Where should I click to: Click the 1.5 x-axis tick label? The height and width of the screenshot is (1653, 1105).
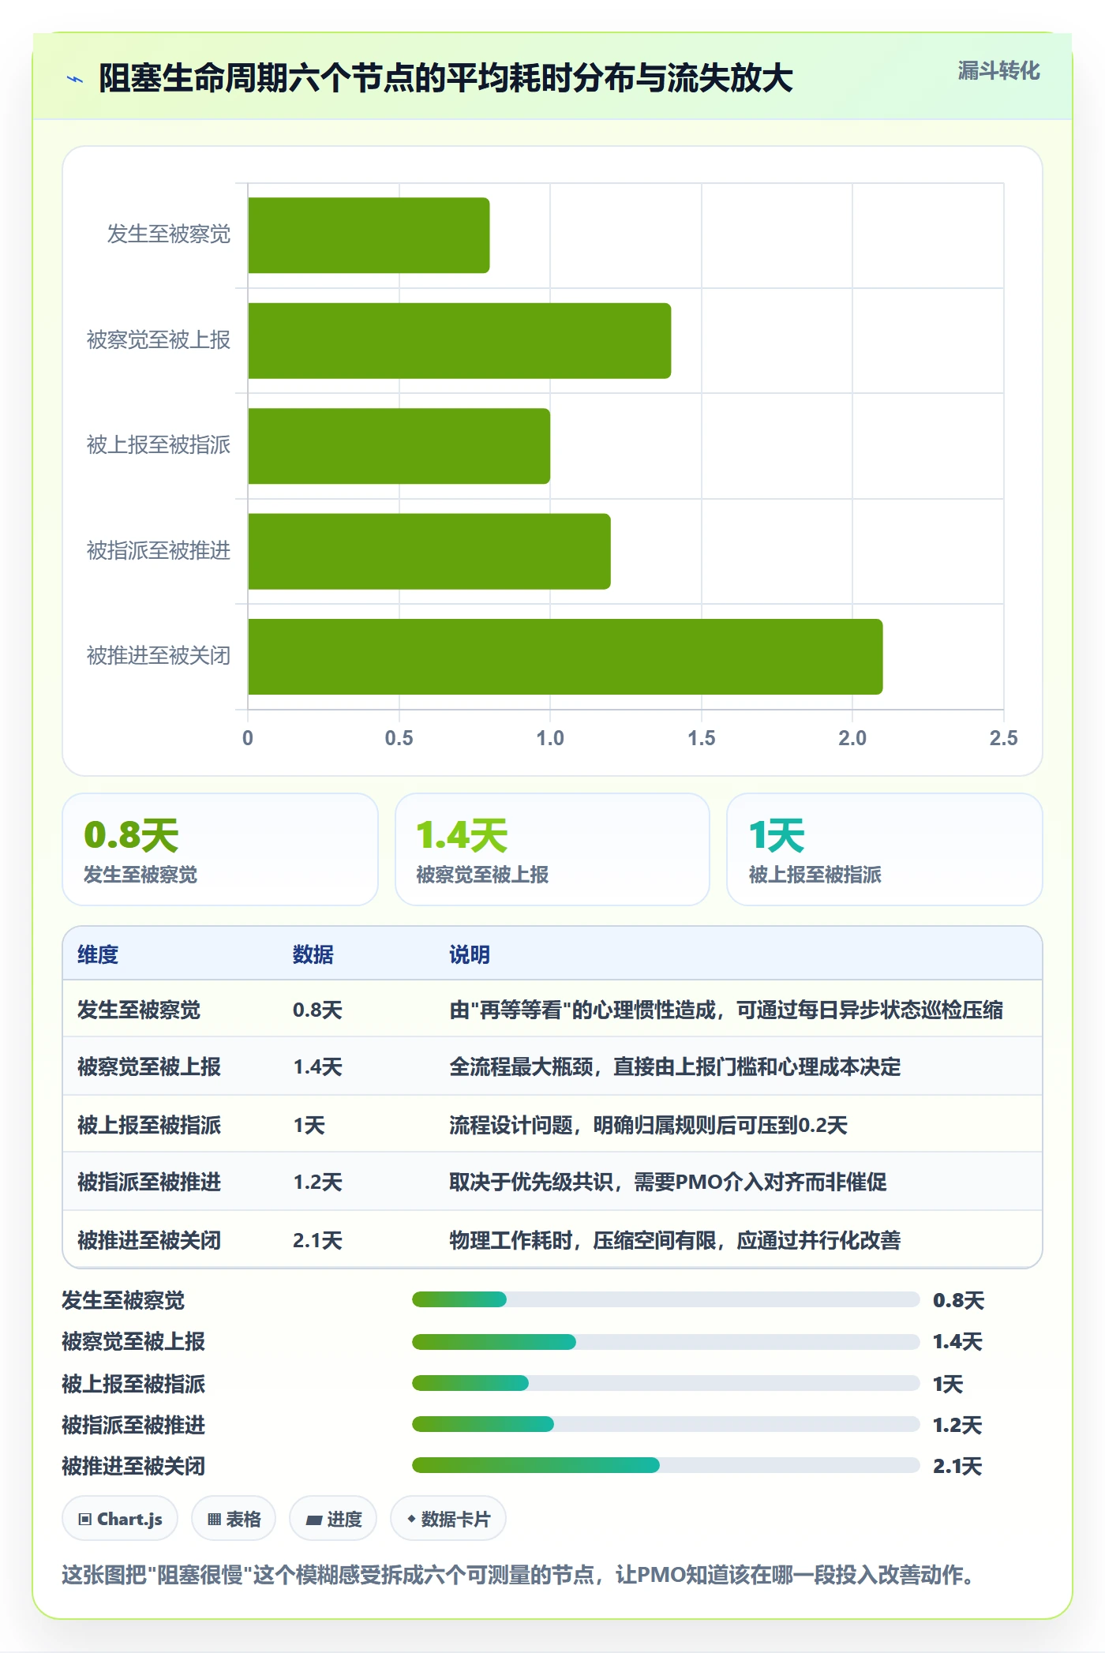click(701, 738)
